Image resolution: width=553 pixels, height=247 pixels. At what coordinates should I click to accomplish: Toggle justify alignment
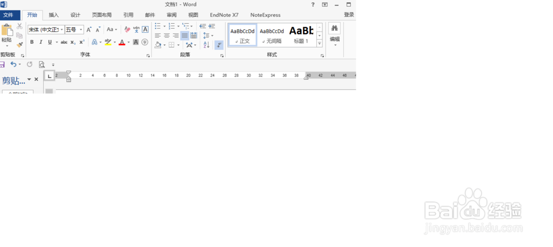pos(185,35)
